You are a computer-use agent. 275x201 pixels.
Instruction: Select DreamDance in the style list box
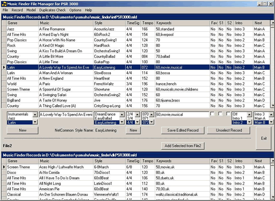[x=107, y=114]
